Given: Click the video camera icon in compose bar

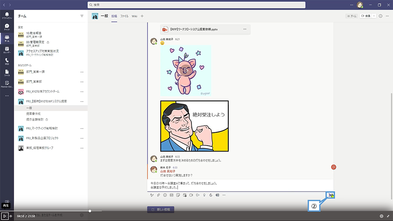Looking at the screenshot, I should click(x=191, y=195).
